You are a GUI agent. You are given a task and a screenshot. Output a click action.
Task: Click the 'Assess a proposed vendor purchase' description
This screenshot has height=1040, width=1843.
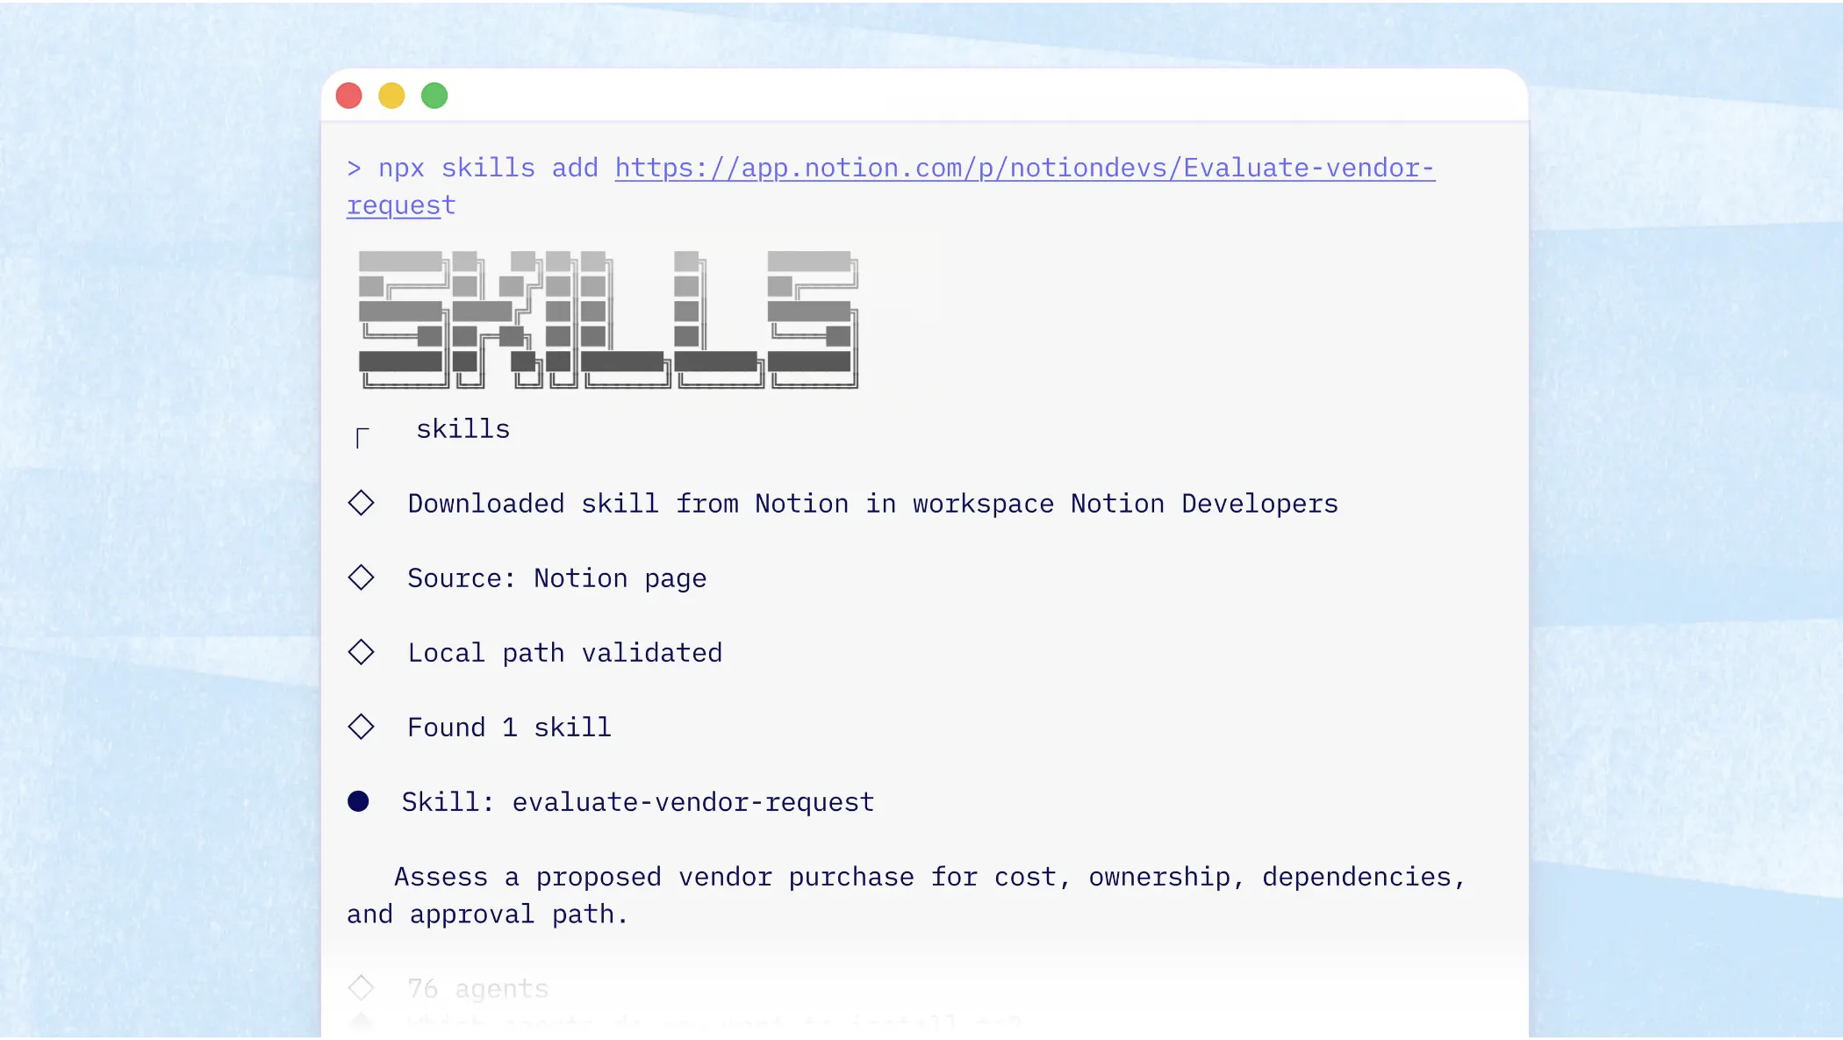[x=907, y=895]
